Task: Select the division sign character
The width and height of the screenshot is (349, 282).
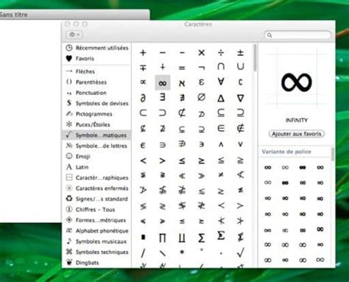Action: coord(221,52)
